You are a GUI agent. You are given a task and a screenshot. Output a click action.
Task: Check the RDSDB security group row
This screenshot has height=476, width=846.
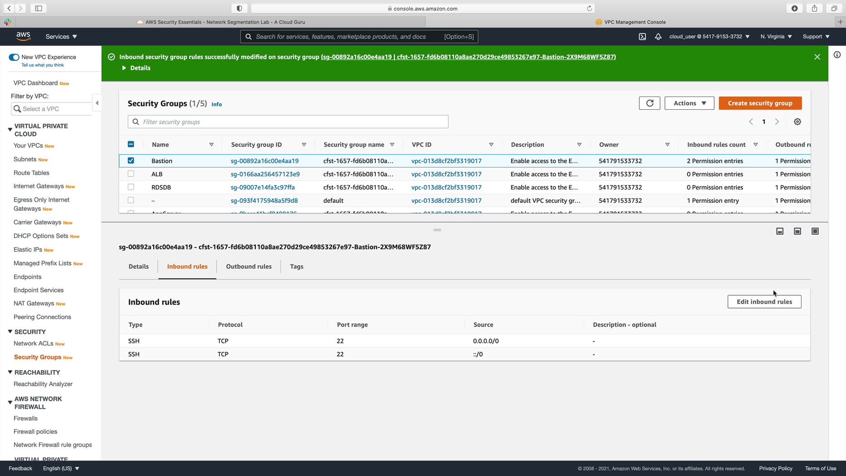[x=131, y=187]
